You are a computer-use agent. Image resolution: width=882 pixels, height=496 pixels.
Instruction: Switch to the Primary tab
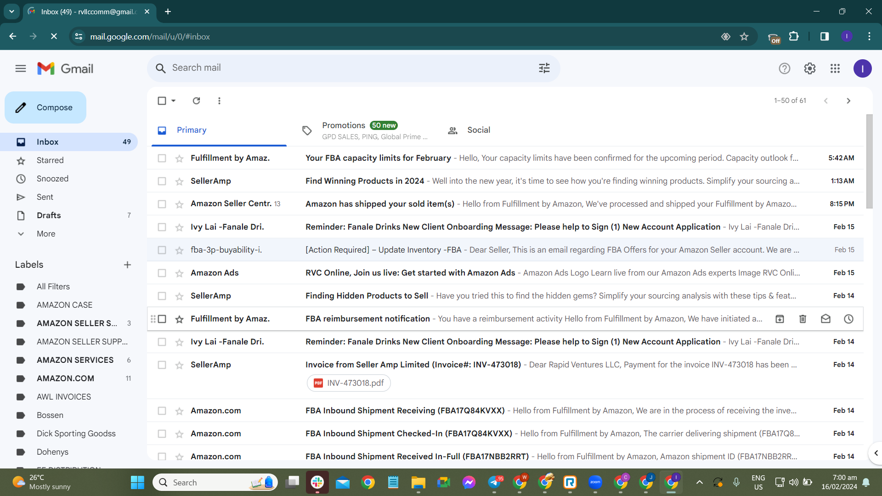point(219,130)
